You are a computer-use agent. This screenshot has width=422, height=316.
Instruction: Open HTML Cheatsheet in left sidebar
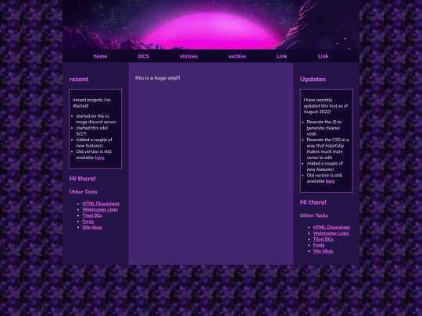[101, 204]
